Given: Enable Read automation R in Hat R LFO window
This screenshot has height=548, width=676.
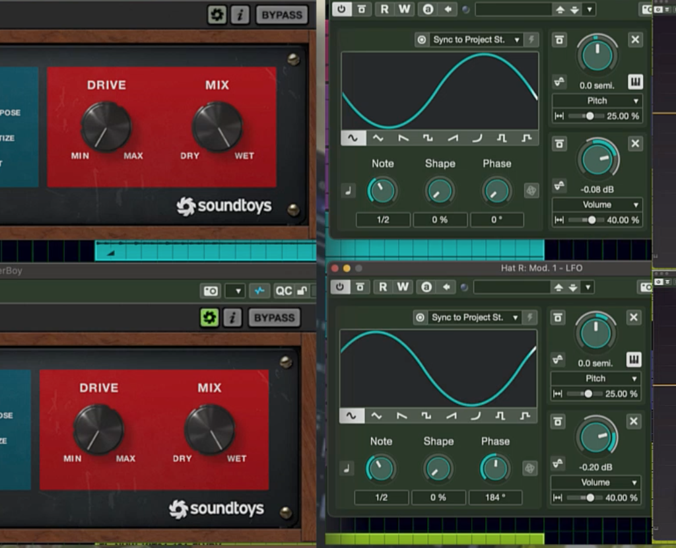Looking at the screenshot, I should click(382, 287).
